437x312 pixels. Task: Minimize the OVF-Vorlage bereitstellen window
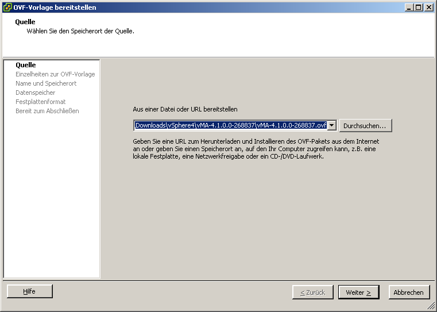[409, 7]
